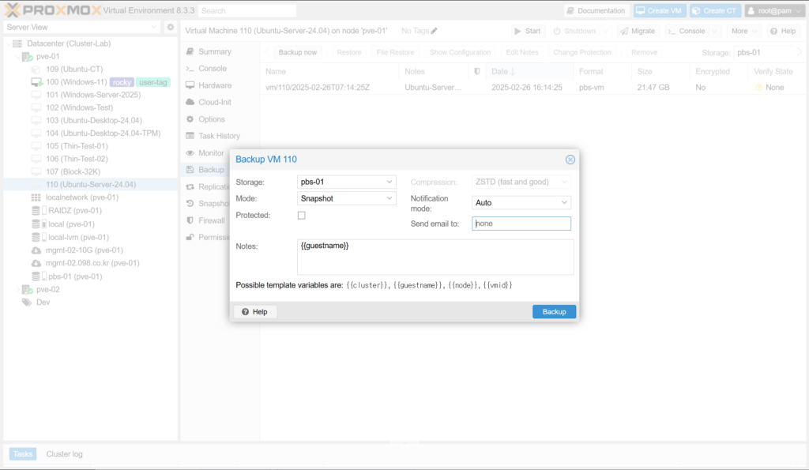Screen dimensions: 809x470
Task: Close the Backup VM 110 dialog
Action: (x=570, y=160)
